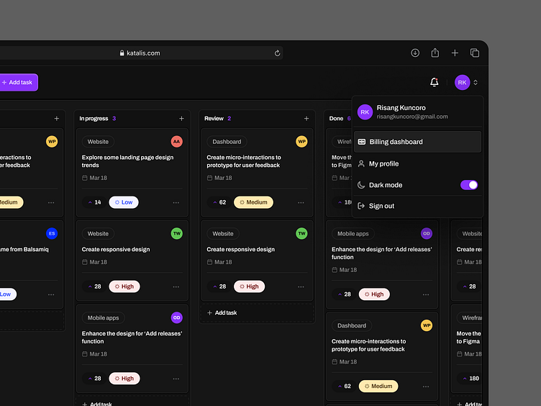Open more options on the landing page trends card
This screenshot has width=541, height=406.
(176, 203)
